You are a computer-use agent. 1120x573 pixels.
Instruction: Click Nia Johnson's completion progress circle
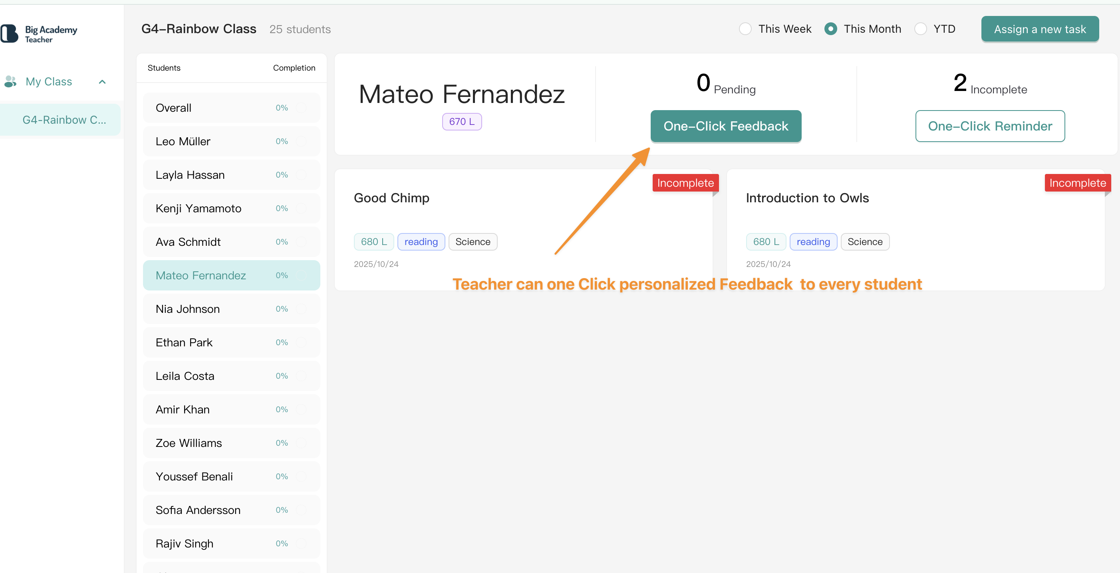coord(301,309)
